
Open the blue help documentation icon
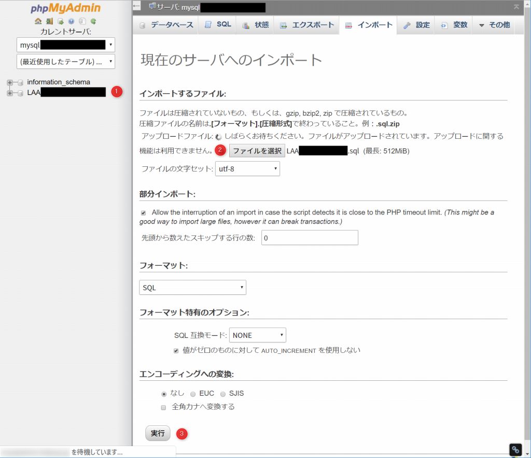click(x=71, y=21)
